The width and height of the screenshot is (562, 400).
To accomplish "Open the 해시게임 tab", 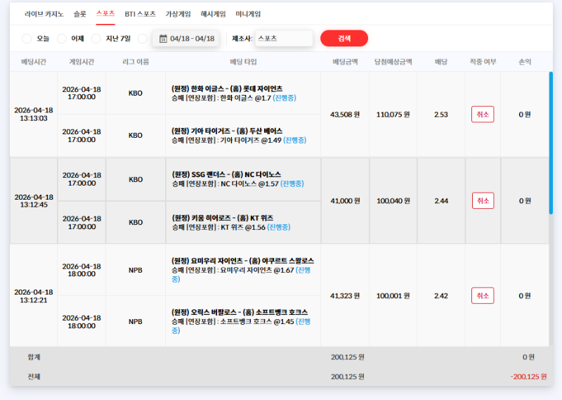I will 213,13.
